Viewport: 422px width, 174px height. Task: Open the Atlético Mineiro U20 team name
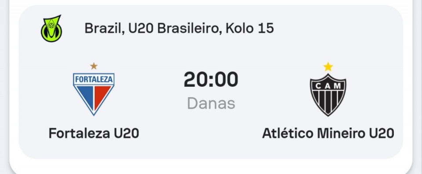(328, 133)
